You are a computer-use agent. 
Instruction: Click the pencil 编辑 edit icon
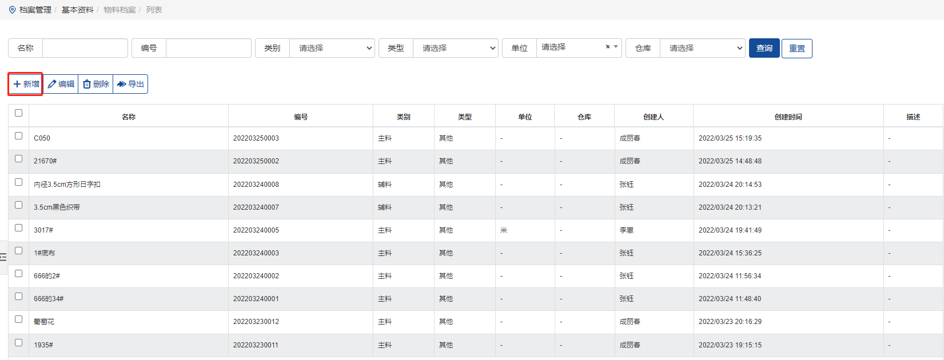[52, 84]
